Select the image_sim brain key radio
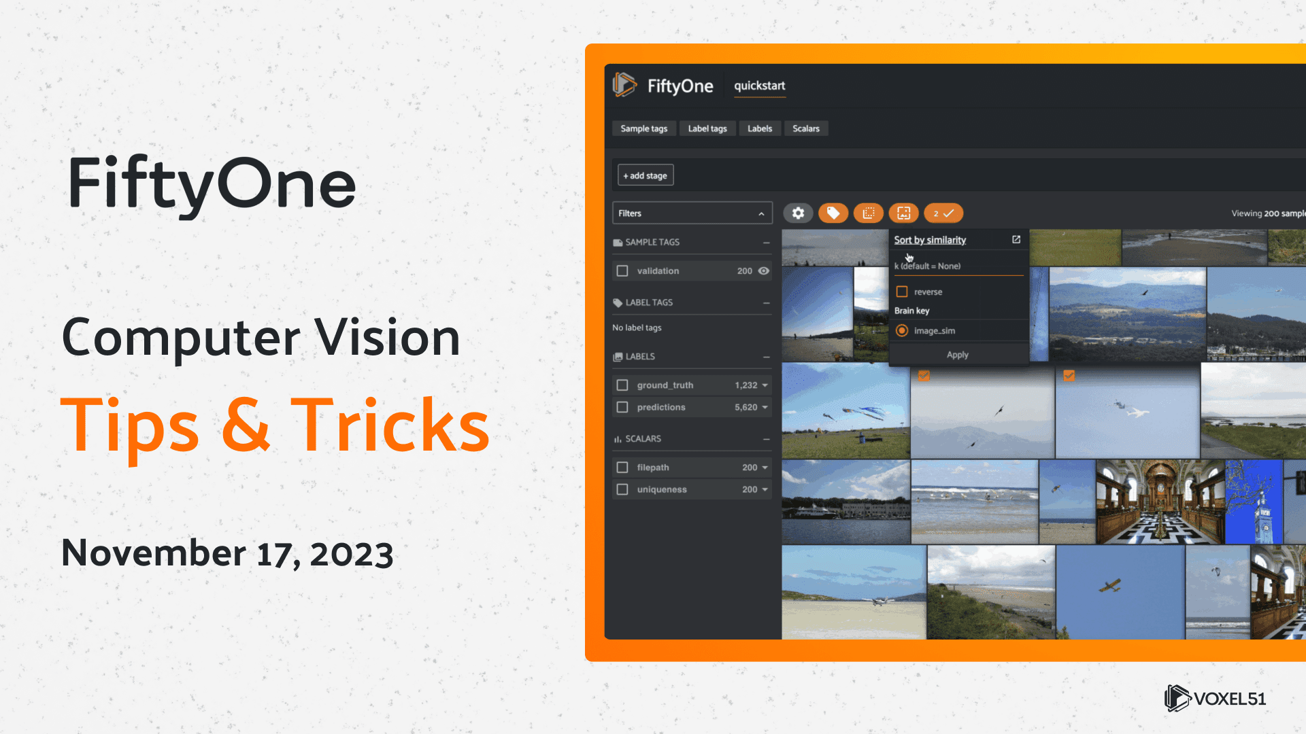Viewport: 1306px width, 734px height. [x=902, y=330]
